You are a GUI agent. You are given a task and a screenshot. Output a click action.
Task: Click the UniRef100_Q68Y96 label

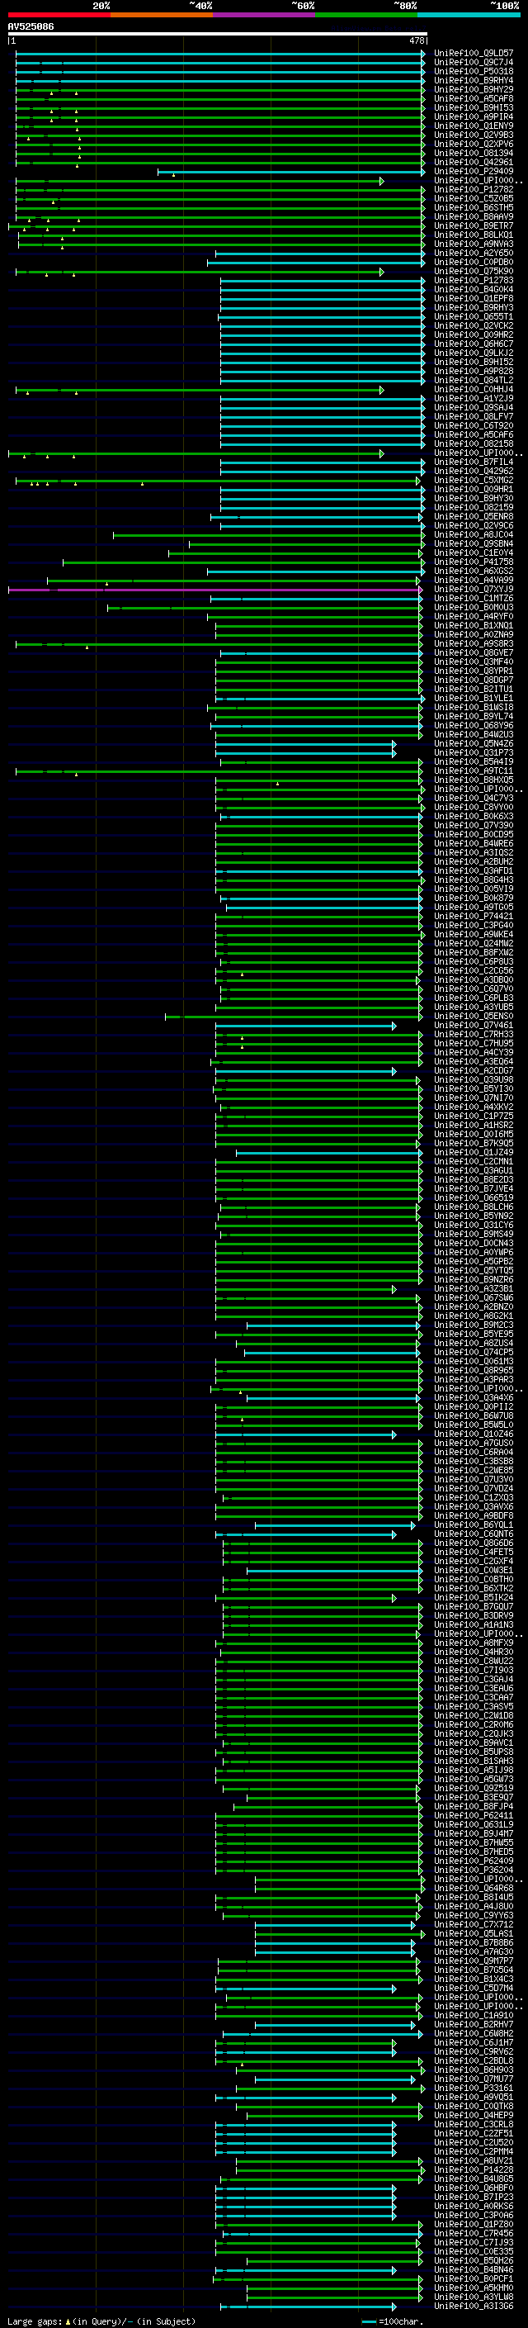pyautogui.click(x=473, y=726)
